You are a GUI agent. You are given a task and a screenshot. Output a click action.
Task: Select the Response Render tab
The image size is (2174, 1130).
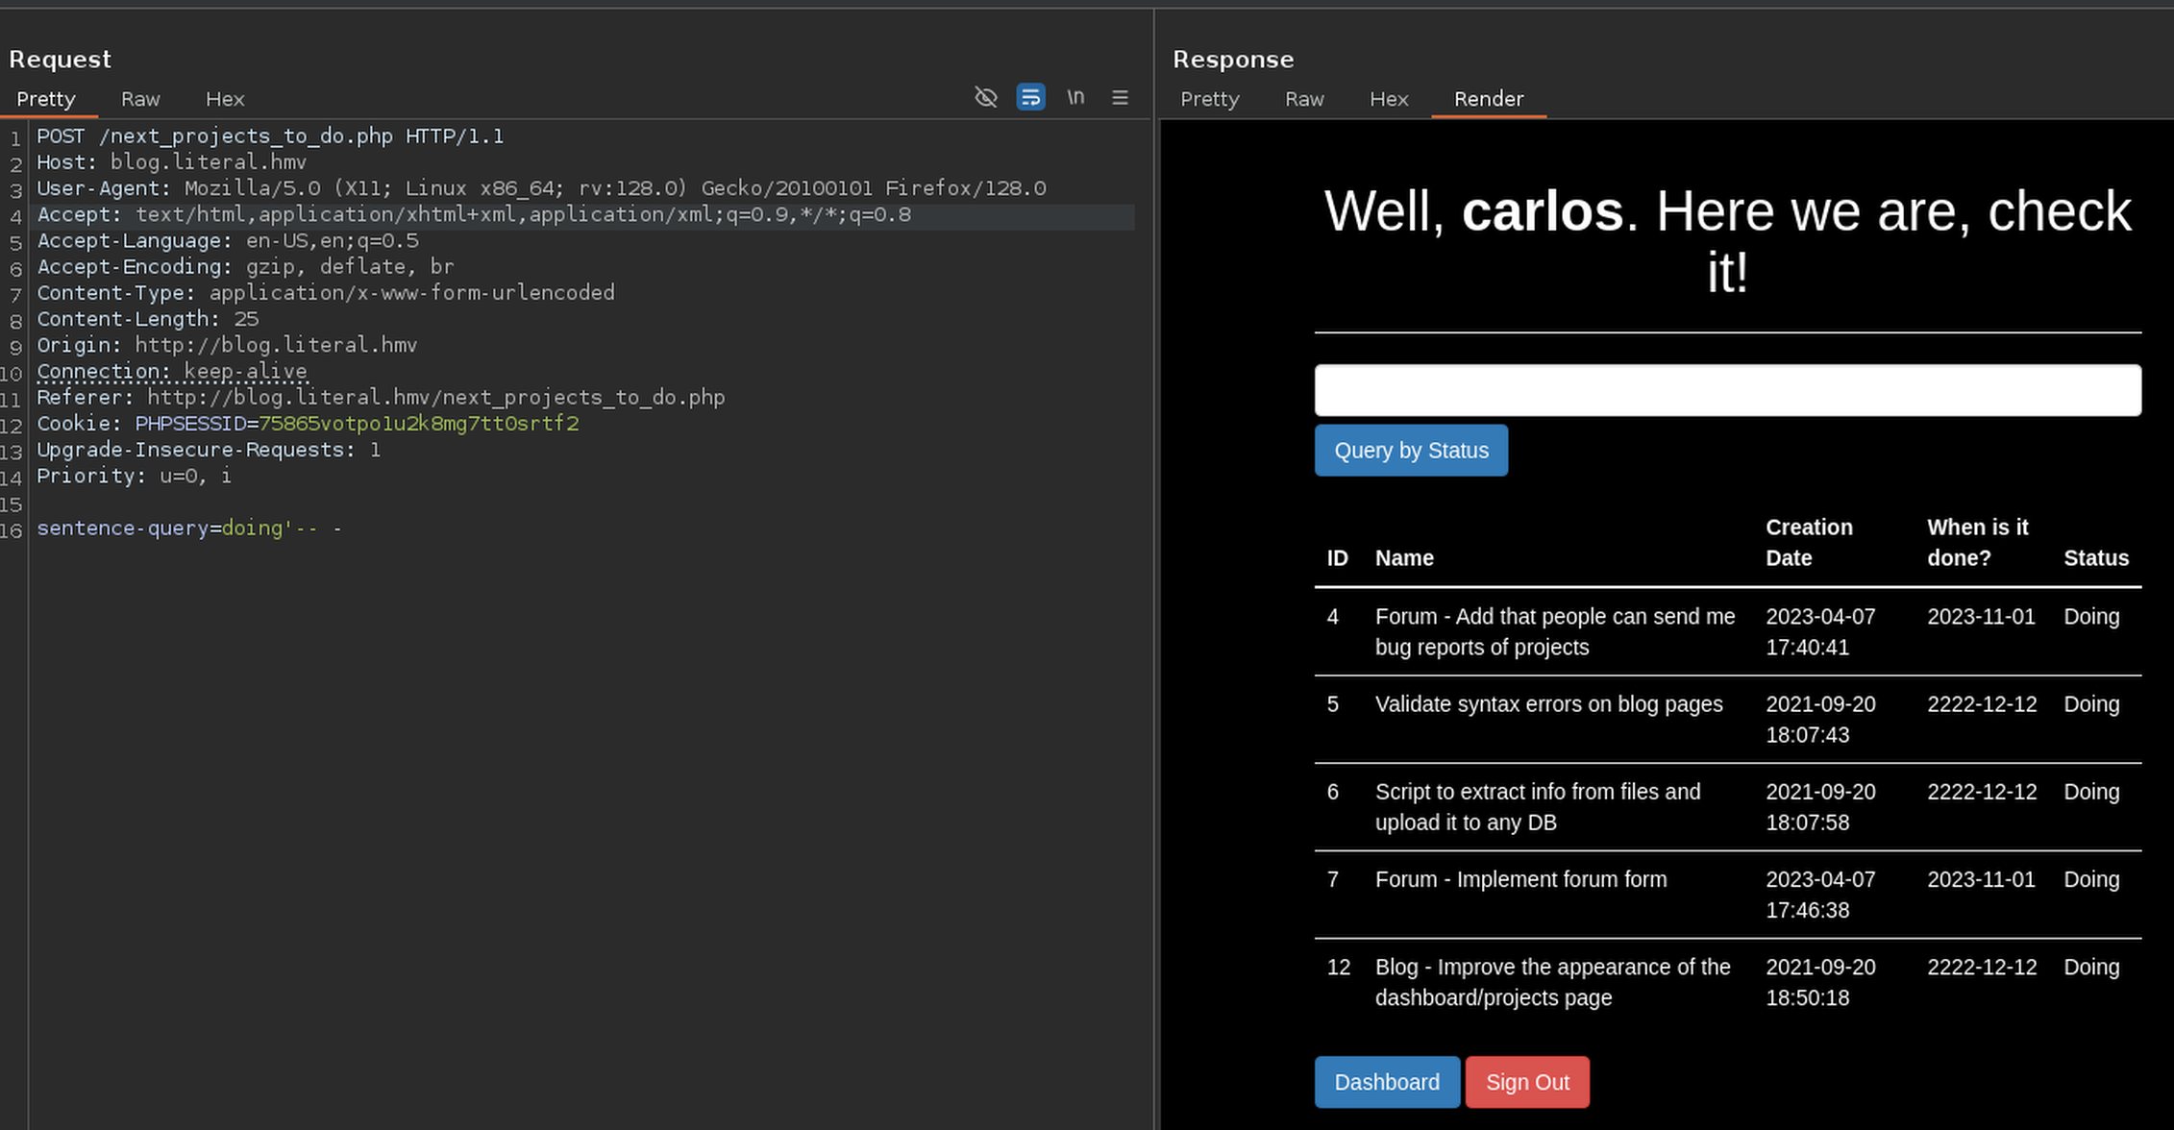pyautogui.click(x=1488, y=99)
